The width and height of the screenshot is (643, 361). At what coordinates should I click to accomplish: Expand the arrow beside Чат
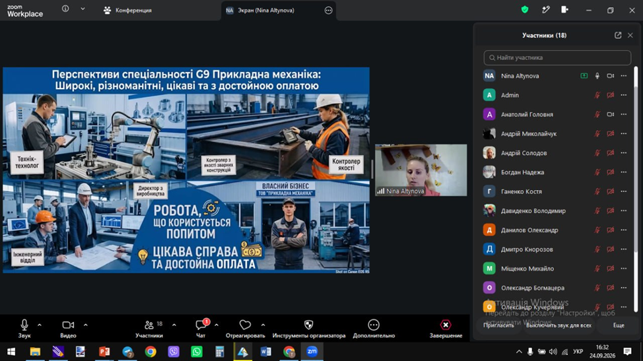(217, 325)
